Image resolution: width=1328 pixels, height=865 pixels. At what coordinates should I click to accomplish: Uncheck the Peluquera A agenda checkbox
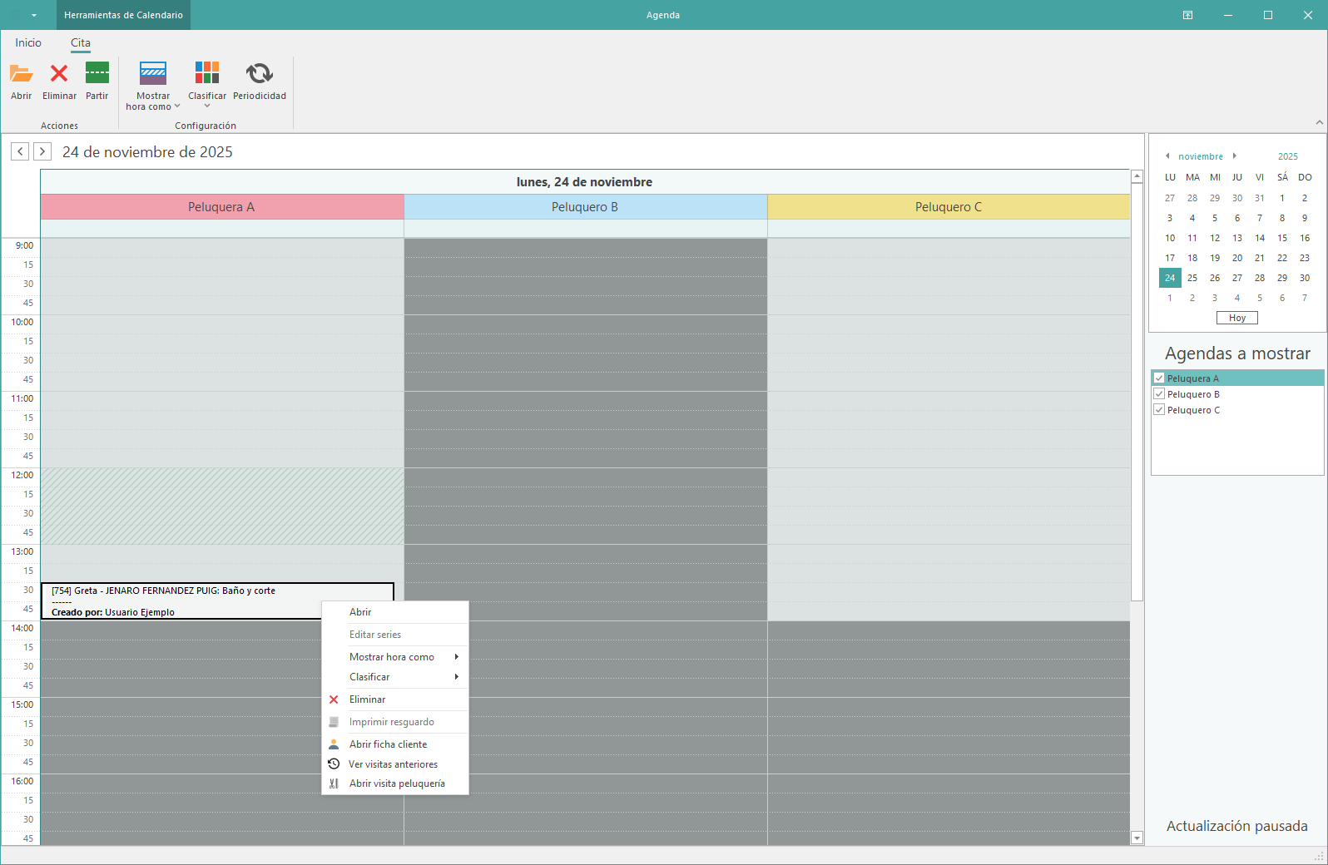[x=1159, y=378]
